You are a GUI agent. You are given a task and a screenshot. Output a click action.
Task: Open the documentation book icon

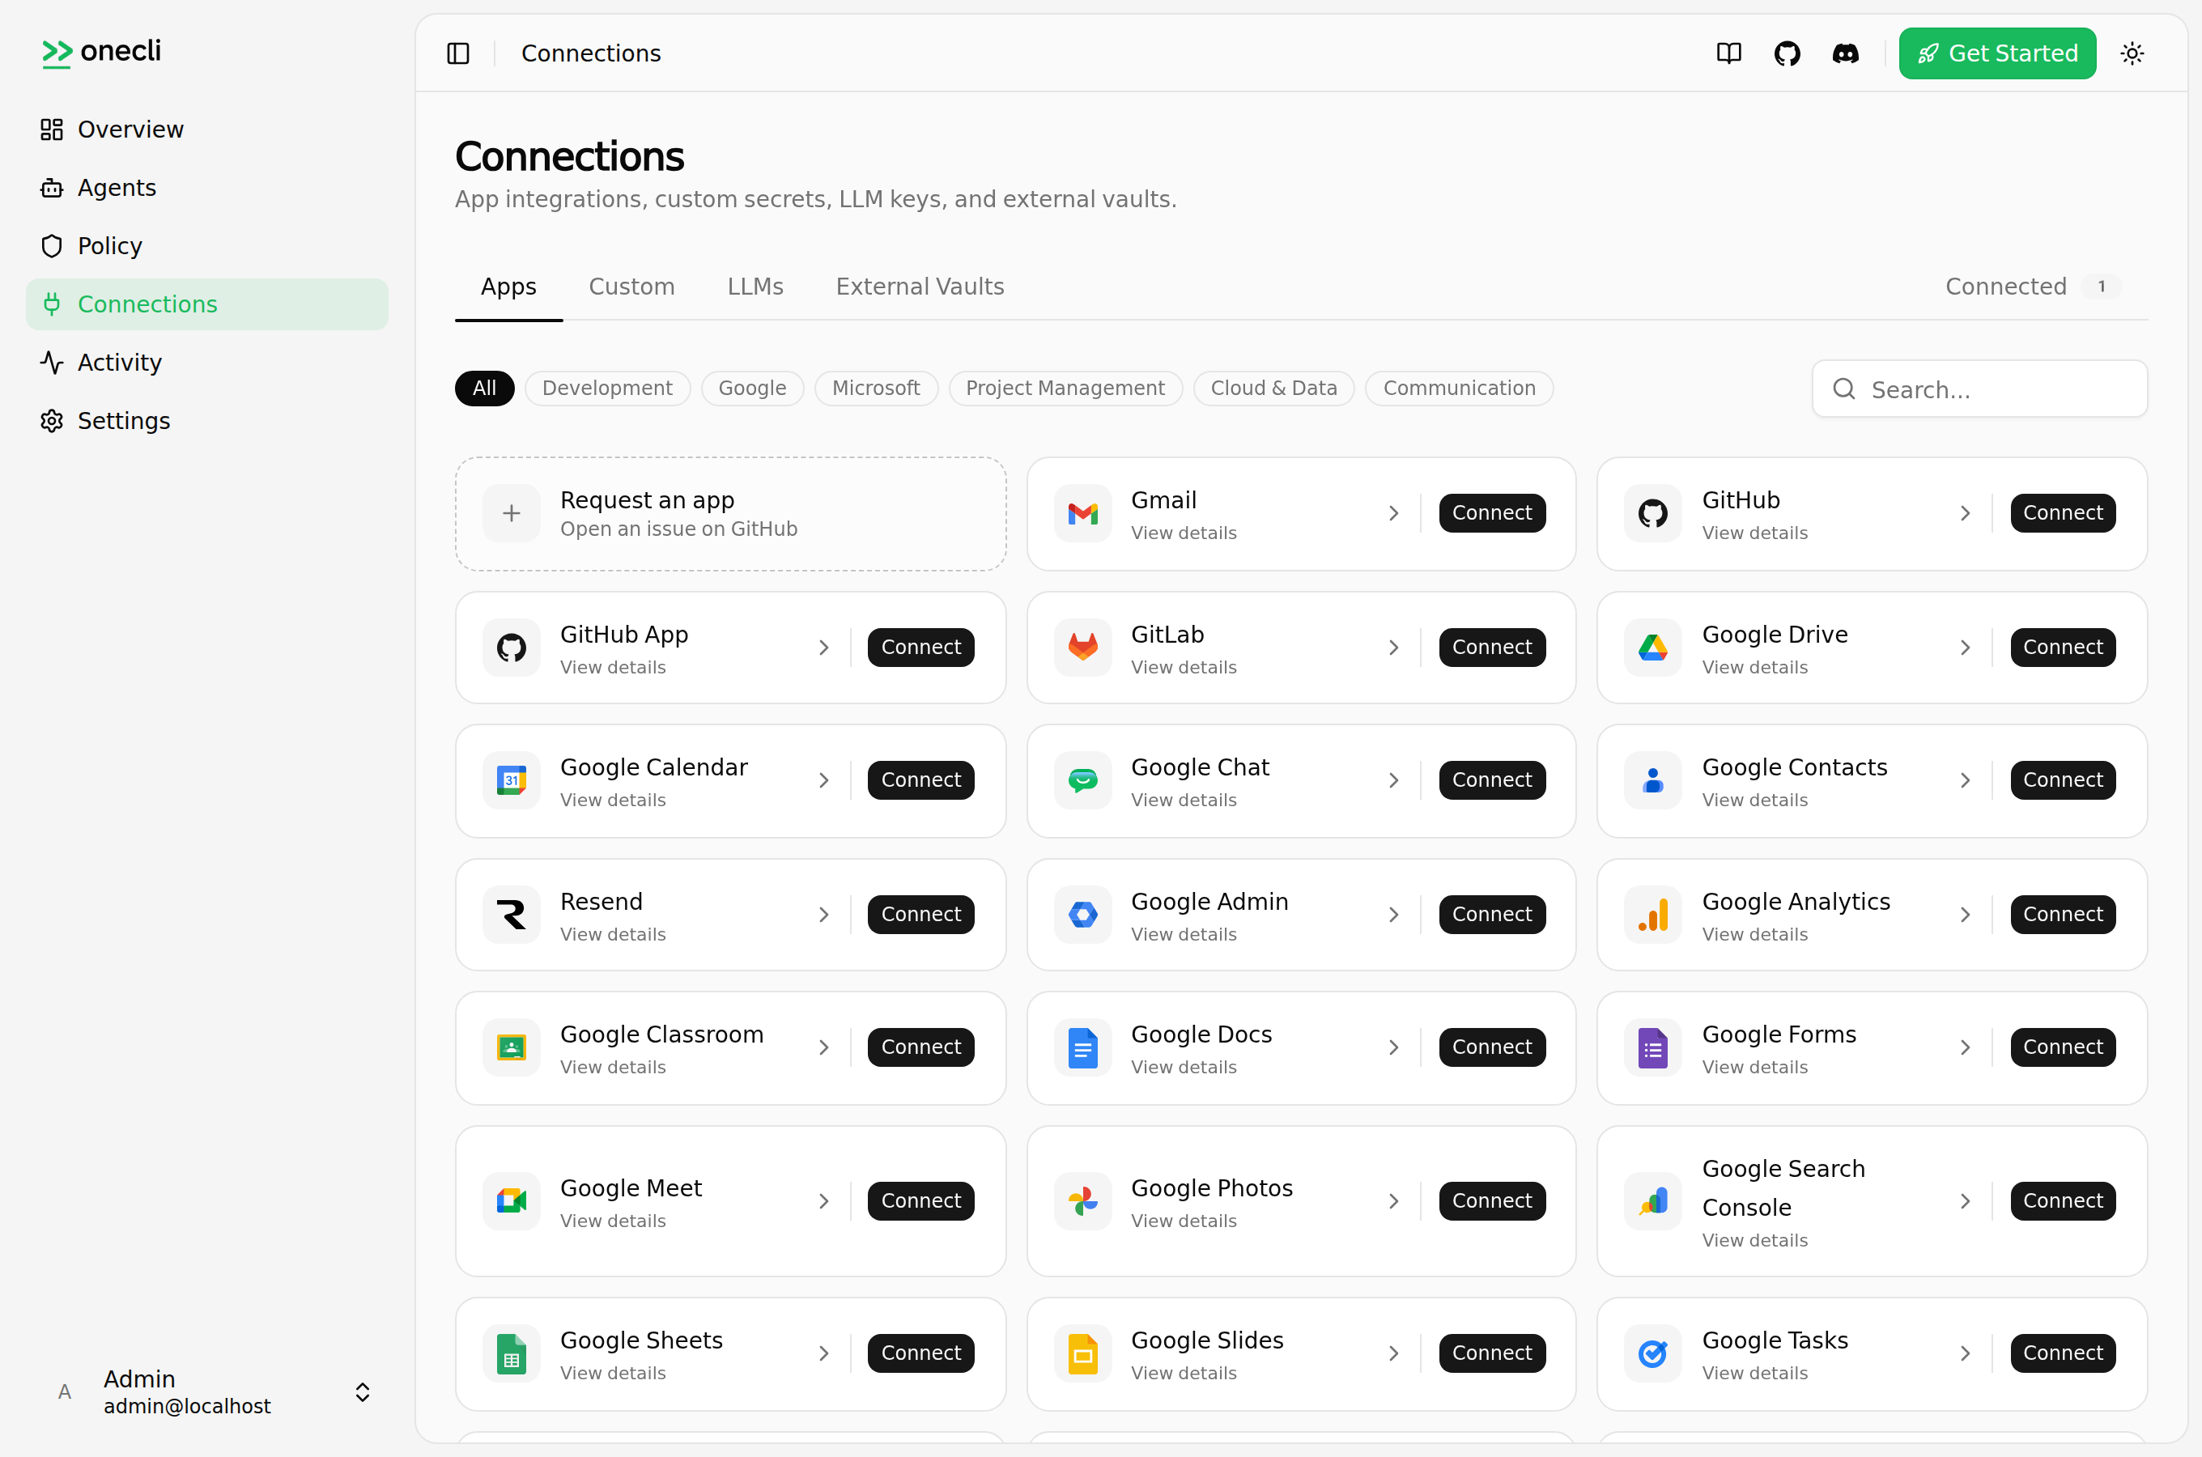1728,53
